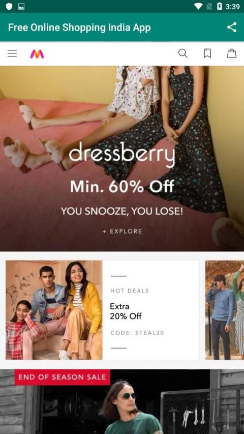Open the hamburger menu

pyautogui.click(x=12, y=53)
